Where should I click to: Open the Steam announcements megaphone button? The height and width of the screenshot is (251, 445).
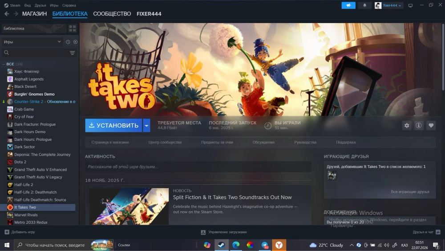348,5
